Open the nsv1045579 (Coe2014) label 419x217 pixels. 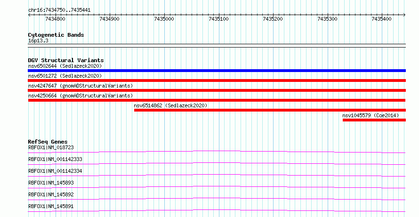click(371, 115)
